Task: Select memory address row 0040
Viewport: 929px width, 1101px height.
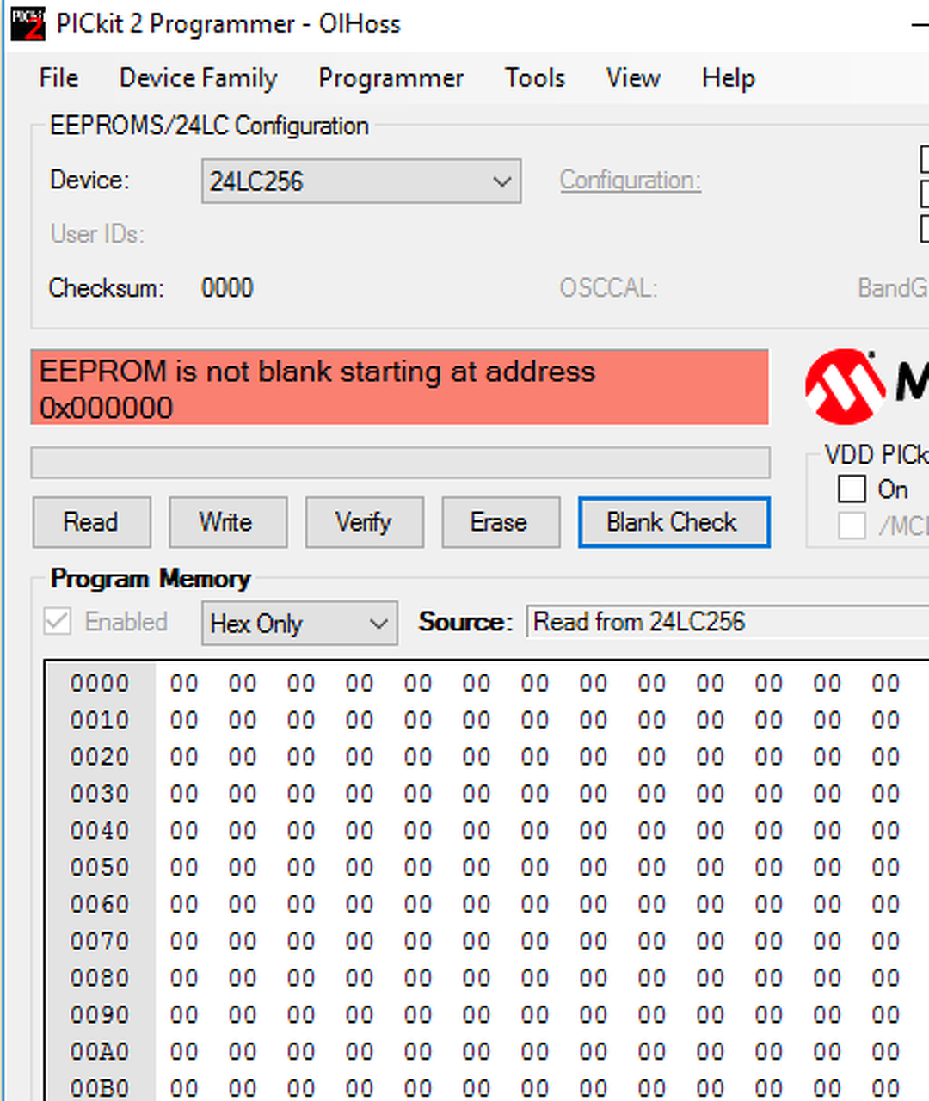Action: [x=100, y=831]
